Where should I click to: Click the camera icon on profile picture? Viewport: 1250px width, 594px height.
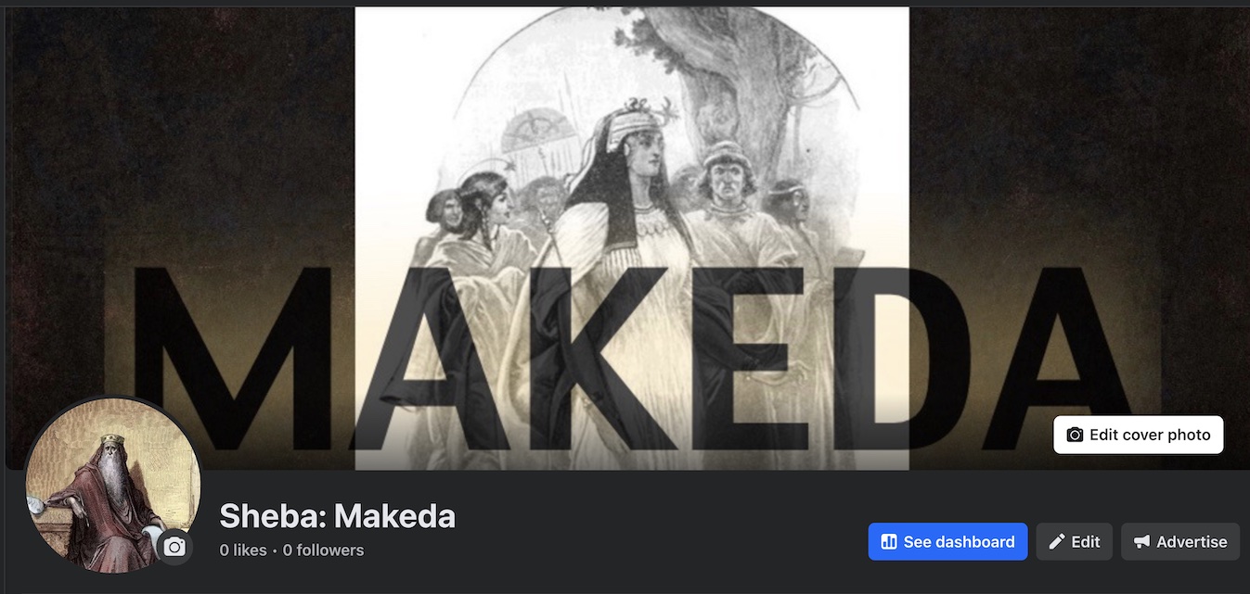[174, 548]
